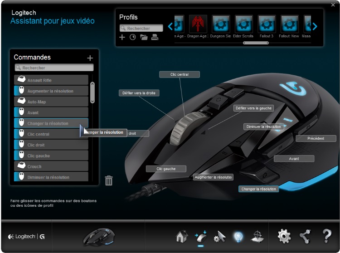Select Changer la résolution in command list
Viewport: 340px width, 253px height.
[x=51, y=123]
